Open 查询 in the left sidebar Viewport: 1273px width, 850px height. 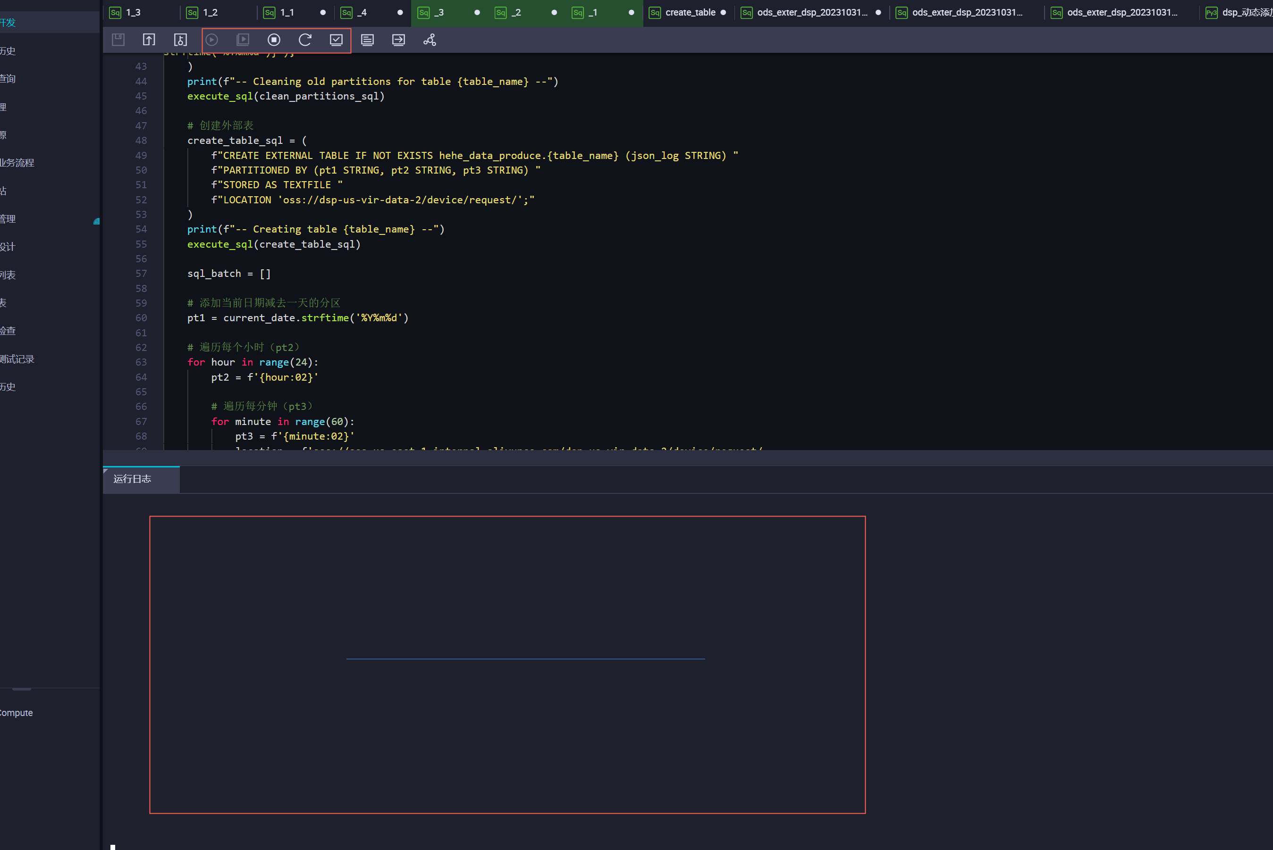tap(8, 79)
